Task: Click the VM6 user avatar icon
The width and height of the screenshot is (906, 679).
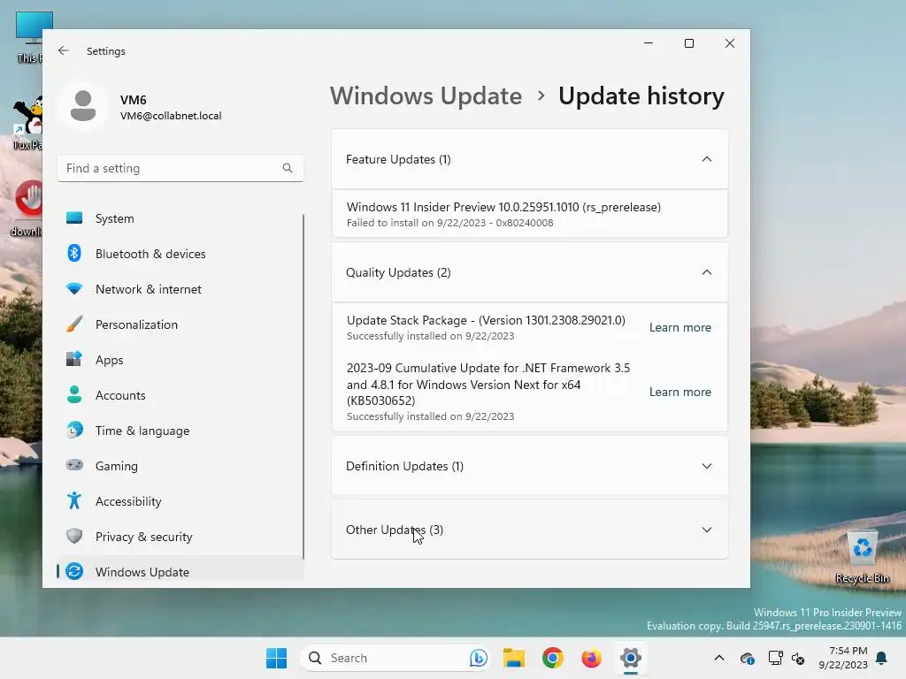Action: [x=83, y=106]
